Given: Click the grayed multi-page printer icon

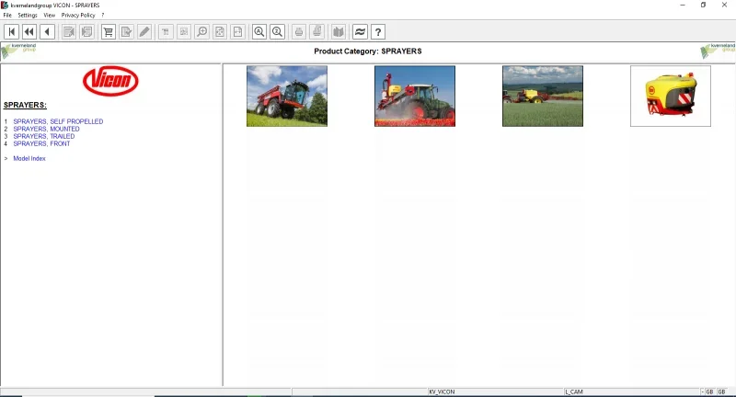Looking at the screenshot, I should tap(317, 32).
